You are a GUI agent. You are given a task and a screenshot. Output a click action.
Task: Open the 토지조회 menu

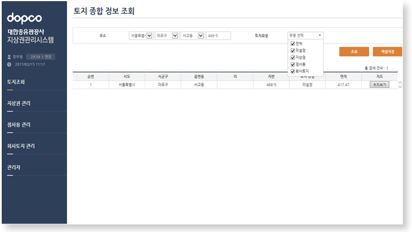16,82
